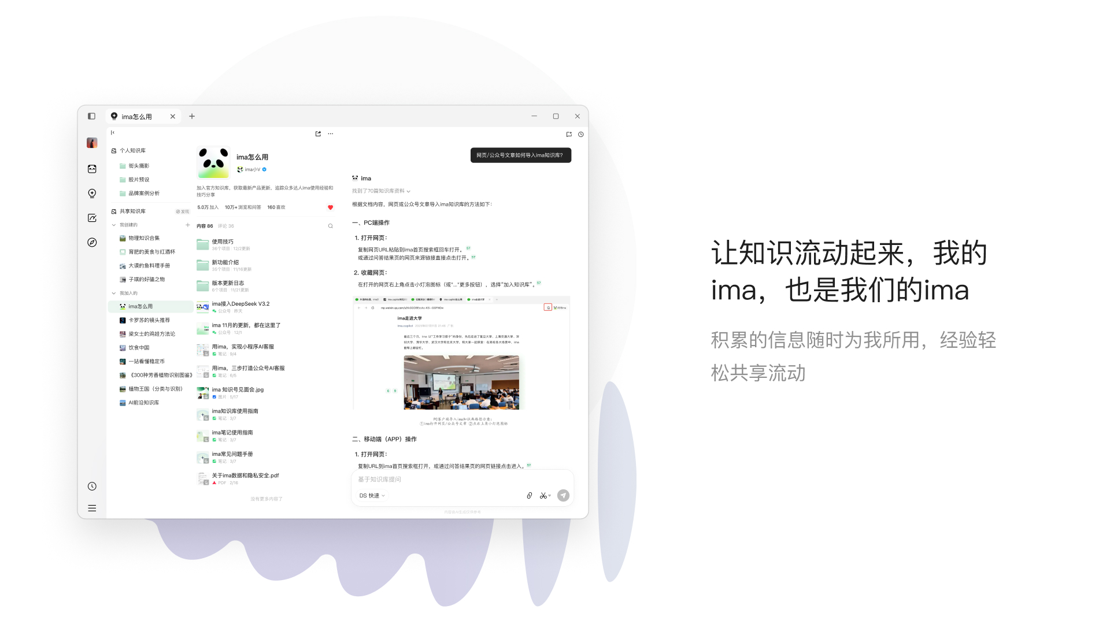Select 'ima怎么用' in the joined list
Image resolution: width=1110 pixels, height=624 pixels.
click(x=151, y=307)
